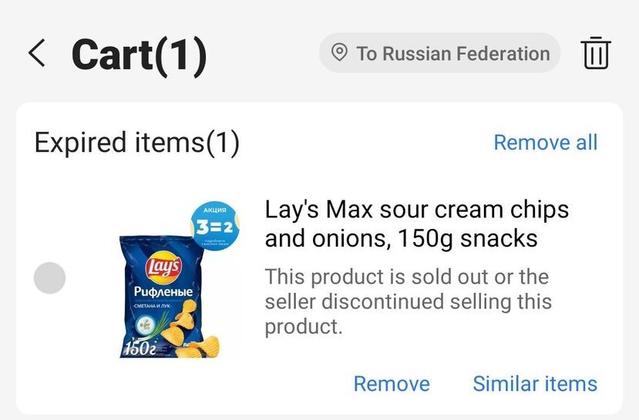Open 'Similar items' for the chips
The image size is (639, 420).
[535, 384]
